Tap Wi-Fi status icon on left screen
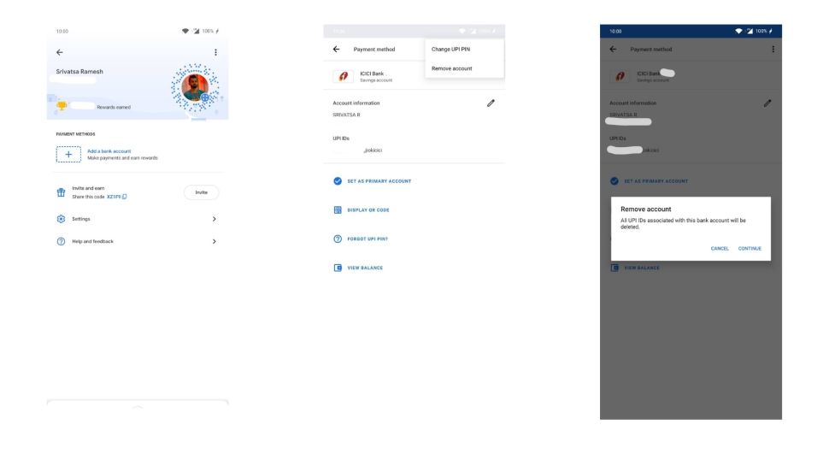The image size is (829, 466). coord(185,31)
